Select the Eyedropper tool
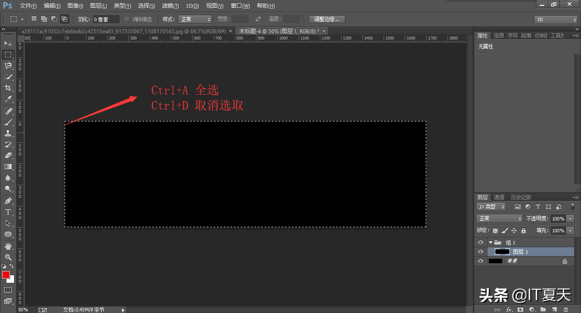Viewport: 581px width, 313px height. pos(8,99)
